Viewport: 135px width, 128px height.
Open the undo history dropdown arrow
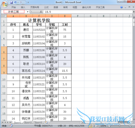(18, 2)
